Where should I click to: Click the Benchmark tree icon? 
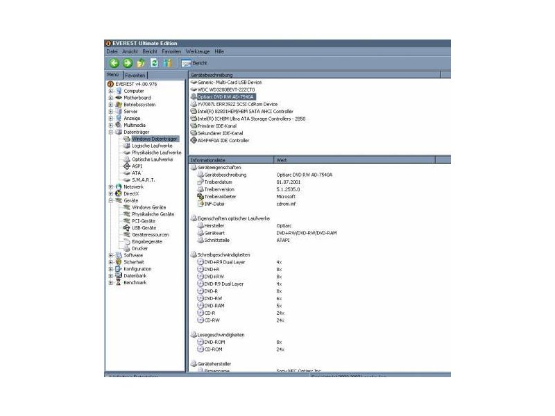119,283
